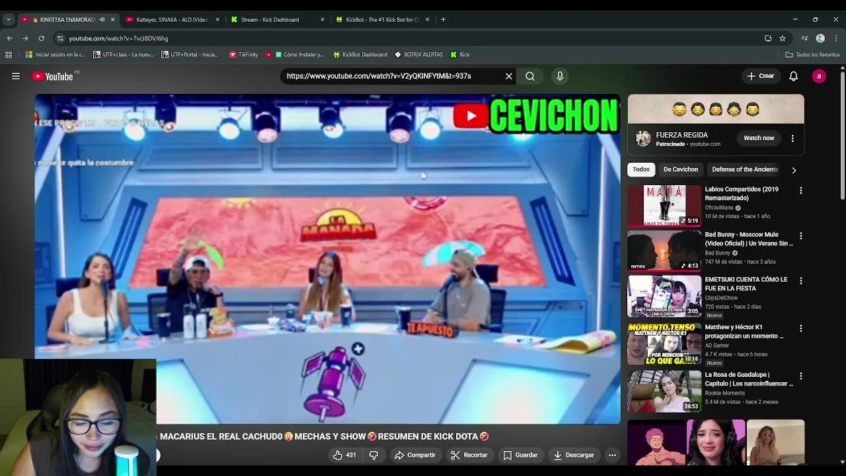
Task: Mute tab via speaker icon on KINGTEKA tab
Action: click(102, 20)
